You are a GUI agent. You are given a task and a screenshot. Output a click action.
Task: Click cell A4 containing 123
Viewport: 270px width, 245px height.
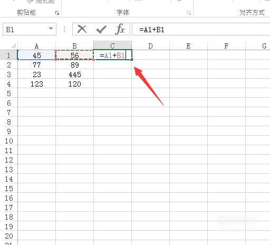pyautogui.click(x=36, y=83)
